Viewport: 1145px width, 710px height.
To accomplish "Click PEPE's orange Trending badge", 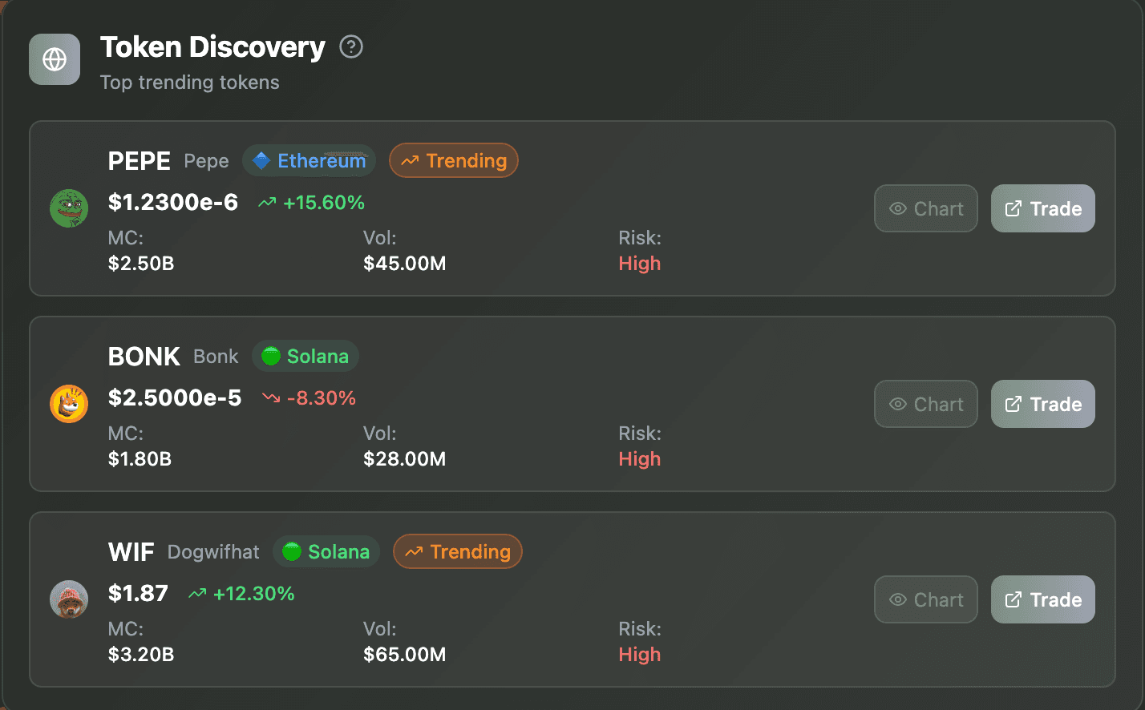I will (x=454, y=161).
